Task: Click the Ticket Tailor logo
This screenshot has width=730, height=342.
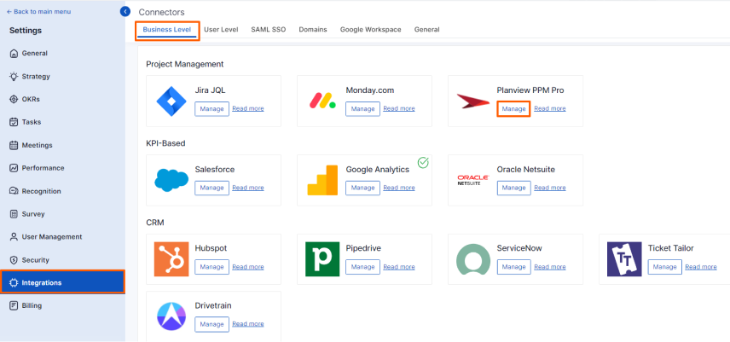Action: (624, 259)
